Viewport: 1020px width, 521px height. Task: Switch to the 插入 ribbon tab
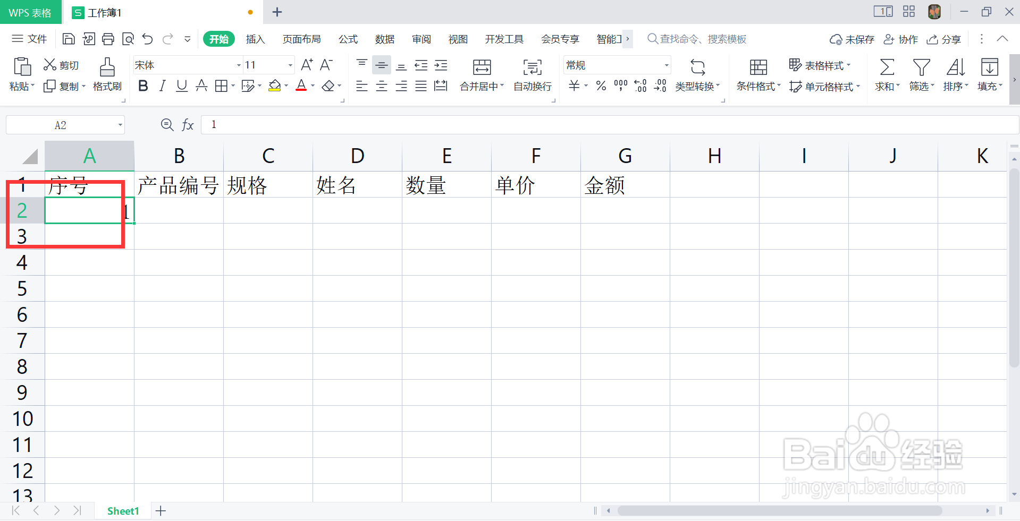(x=255, y=39)
